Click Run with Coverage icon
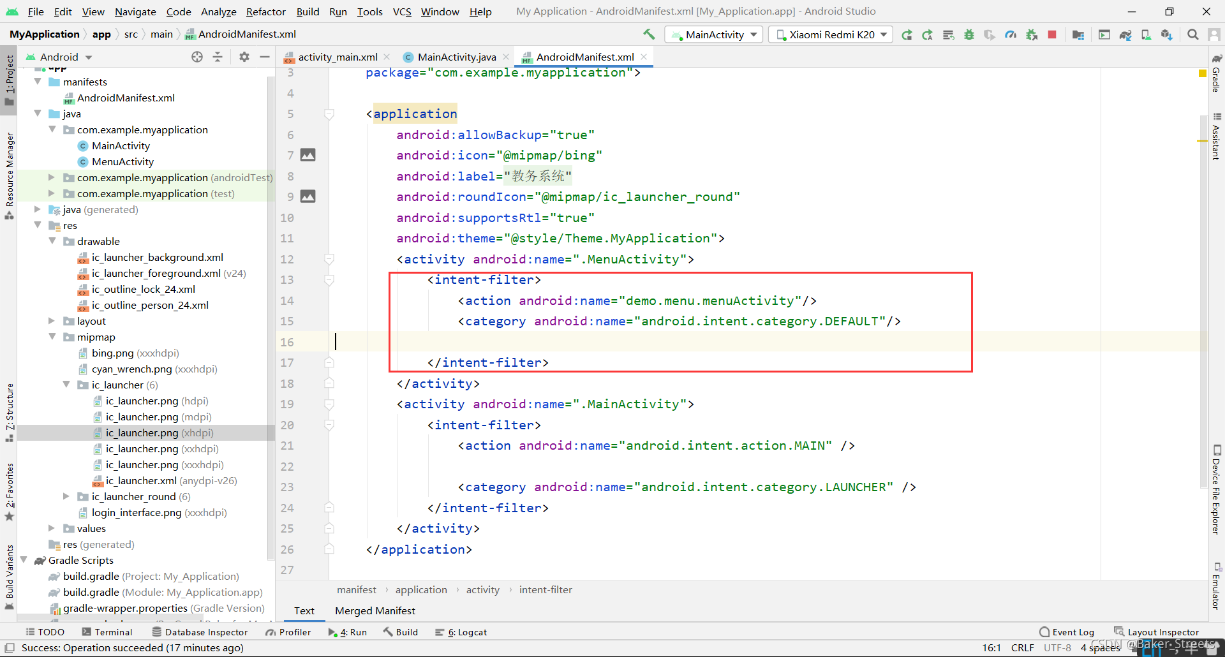 click(x=990, y=34)
